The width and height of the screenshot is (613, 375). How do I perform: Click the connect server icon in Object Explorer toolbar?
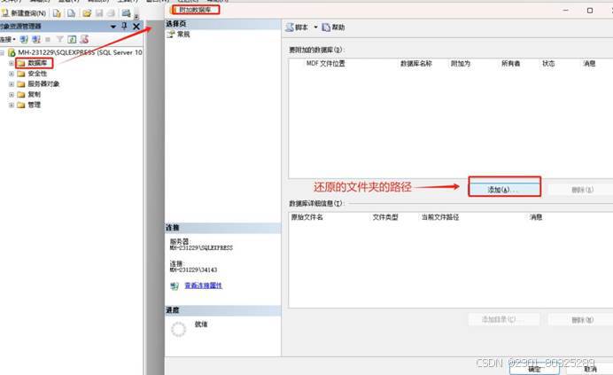24,39
